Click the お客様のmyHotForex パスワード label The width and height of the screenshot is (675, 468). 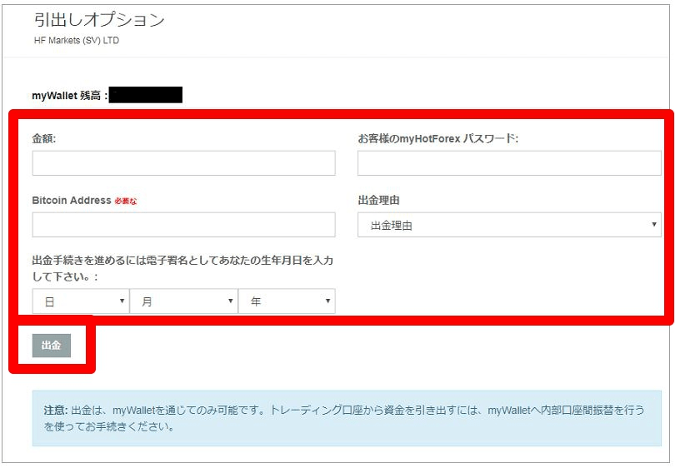[437, 138]
